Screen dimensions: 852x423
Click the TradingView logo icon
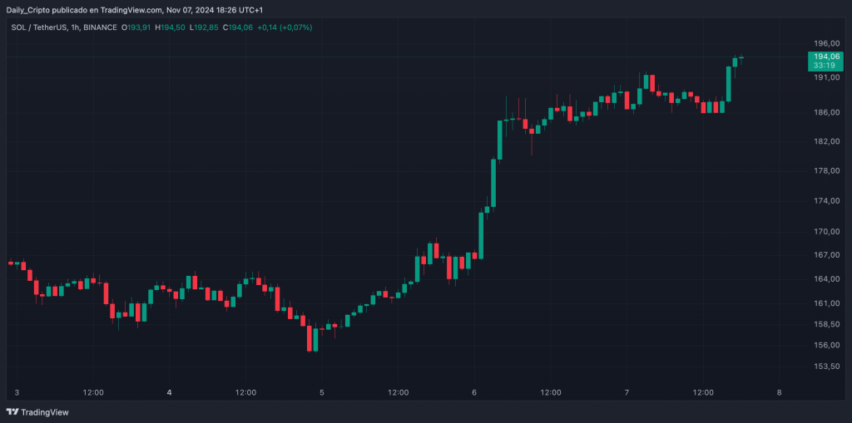point(12,412)
